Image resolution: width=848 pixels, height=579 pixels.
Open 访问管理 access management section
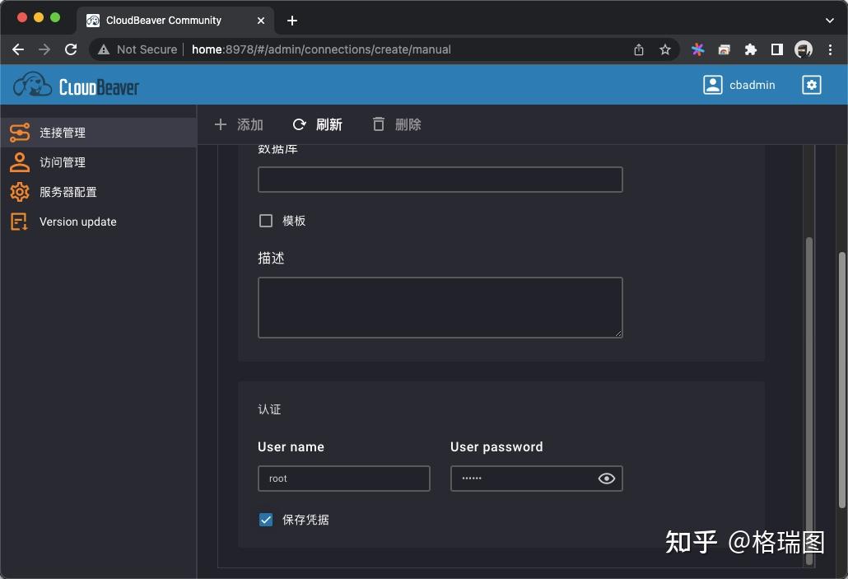point(98,162)
